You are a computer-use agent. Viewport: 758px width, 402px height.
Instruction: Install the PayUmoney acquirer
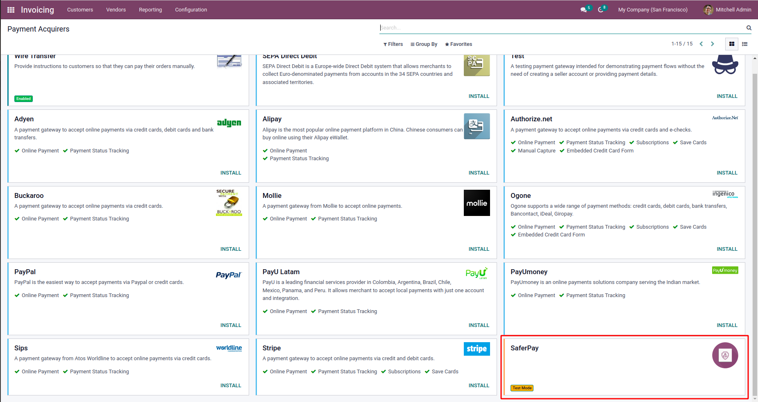[727, 325]
